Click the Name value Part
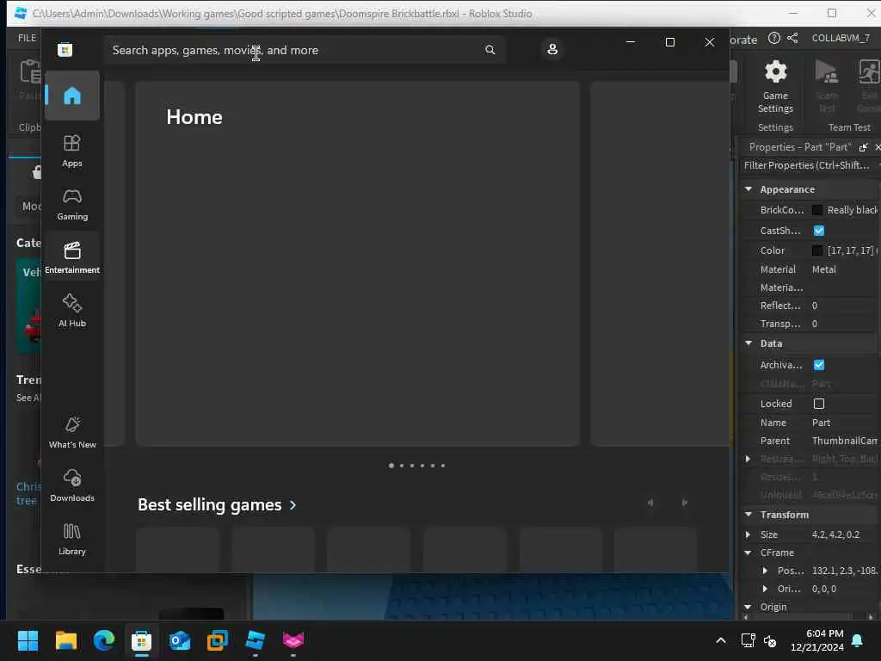This screenshot has width=881, height=661. (x=821, y=423)
